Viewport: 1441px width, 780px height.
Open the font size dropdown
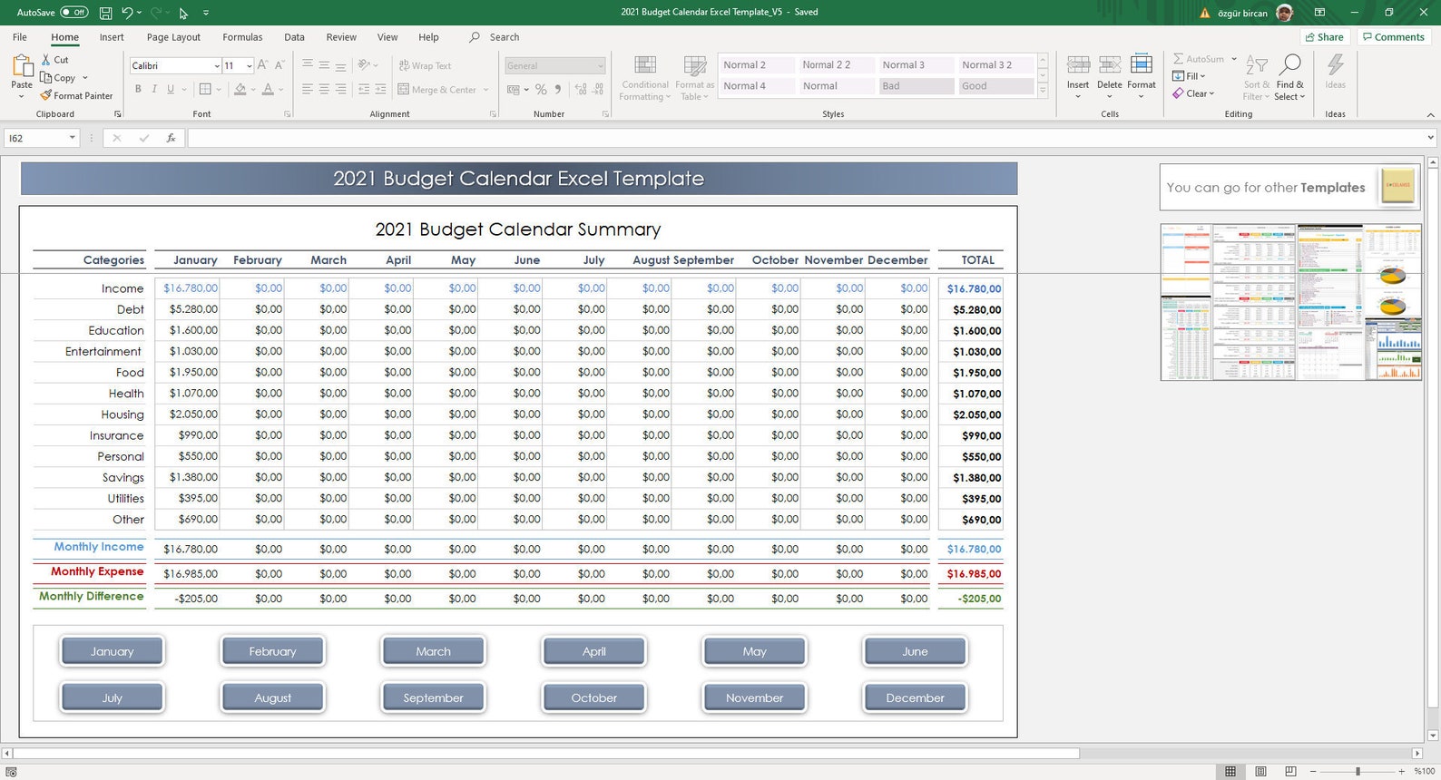pyautogui.click(x=250, y=66)
